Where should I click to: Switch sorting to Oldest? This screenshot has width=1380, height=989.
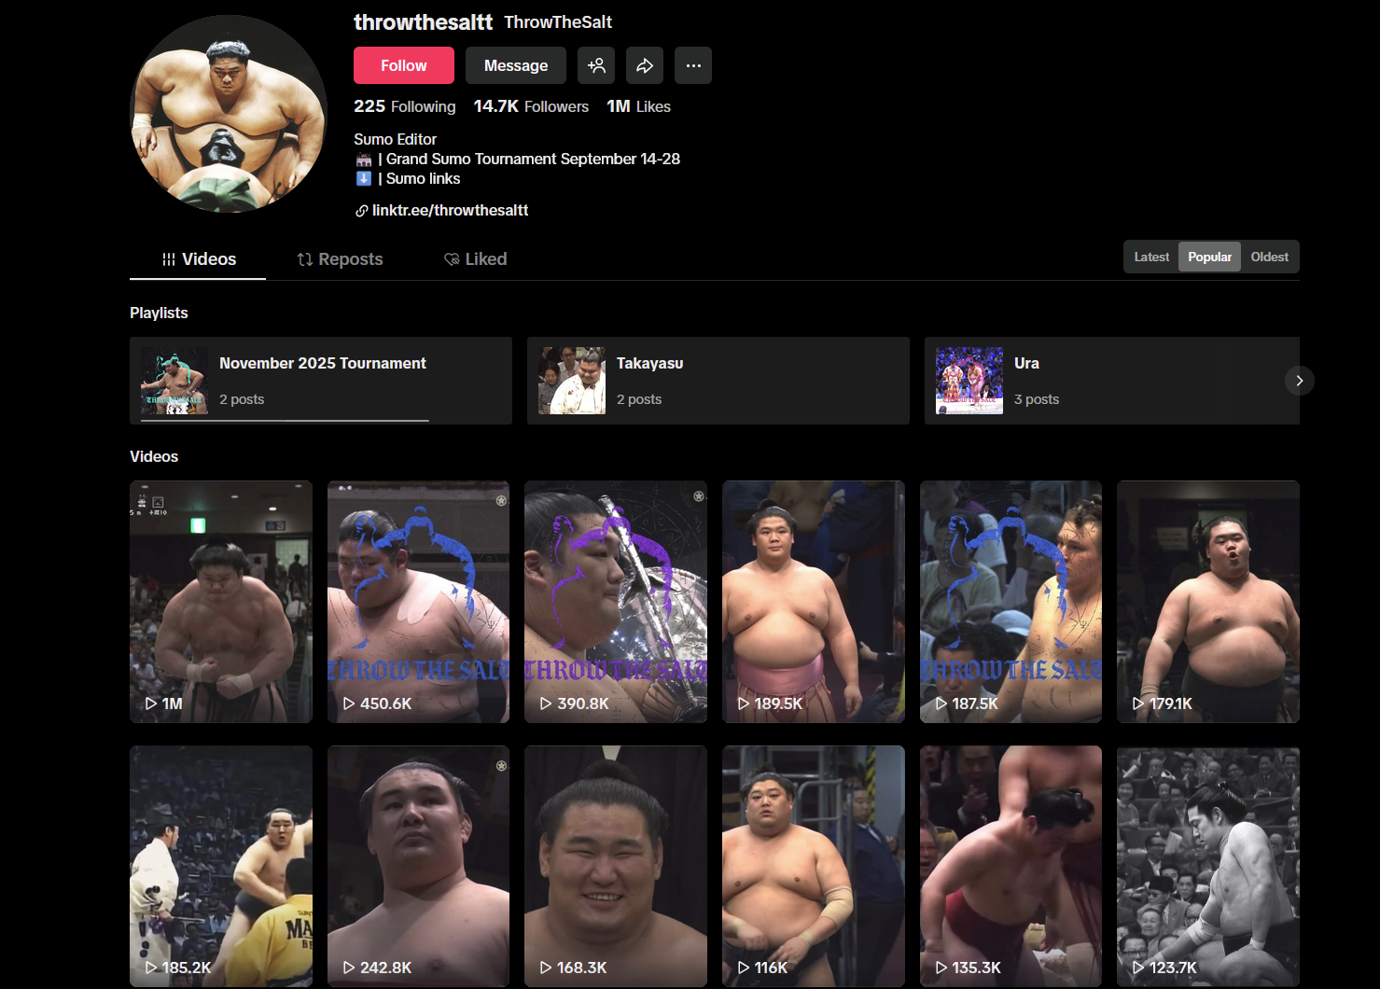pyautogui.click(x=1269, y=257)
